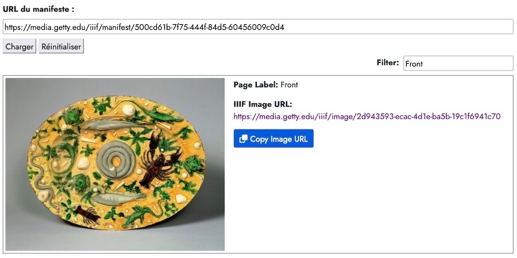Screen dimensions: 517x258
Task: Click the coiled snake at the plate's center
Action: tap(116, 159)
